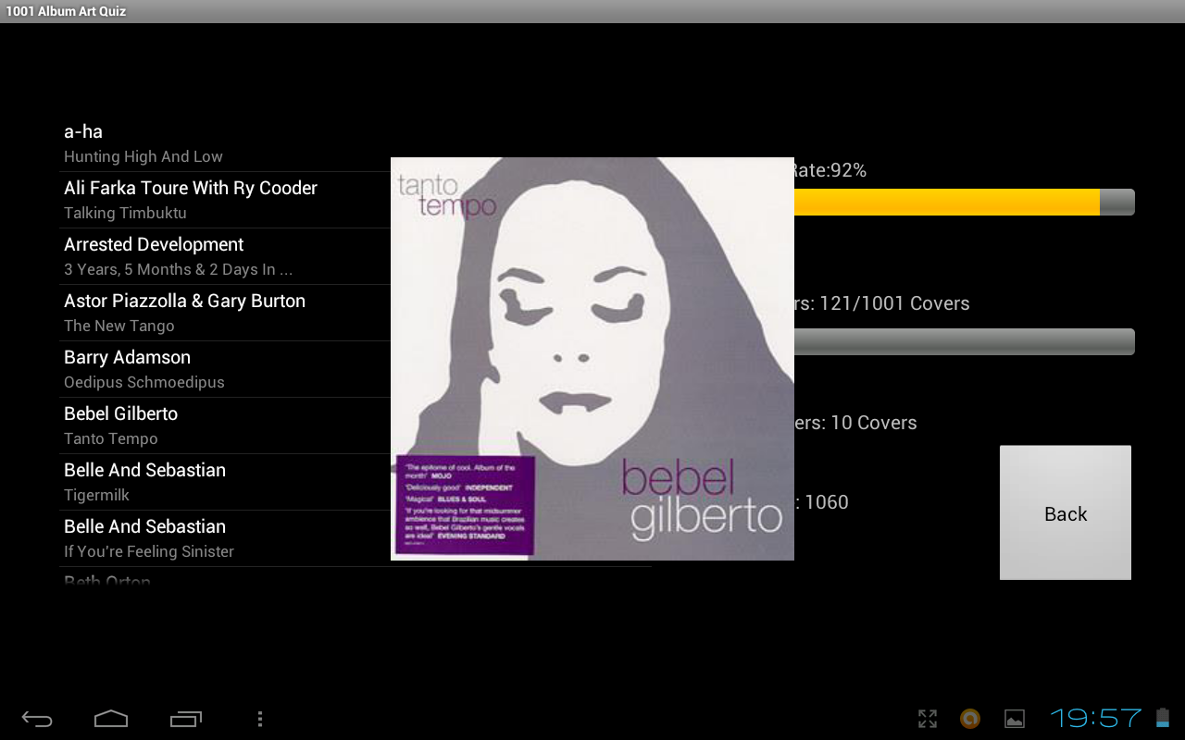Choose Arrested Development album row

point(225,256)
